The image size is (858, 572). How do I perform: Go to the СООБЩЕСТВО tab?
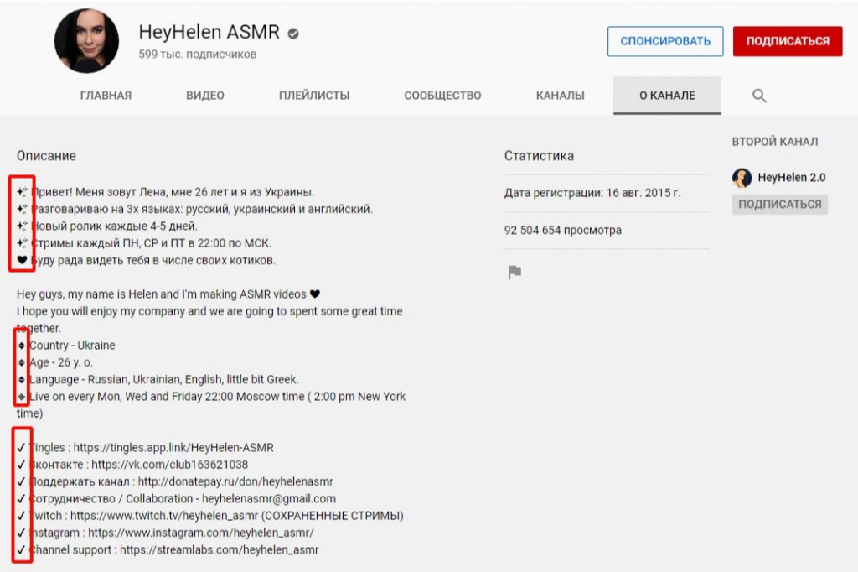tap(442, 96)
